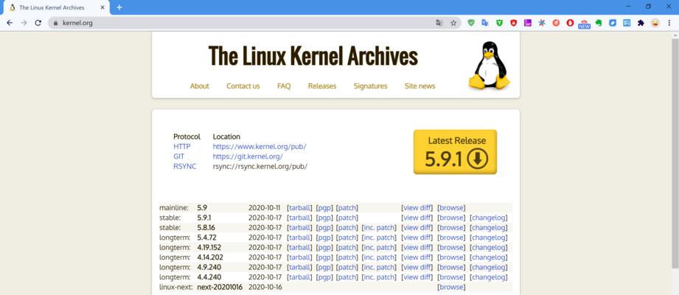Click the next-20201016 version text
This screenshot has width=679, height=295.
pos(220,287)
